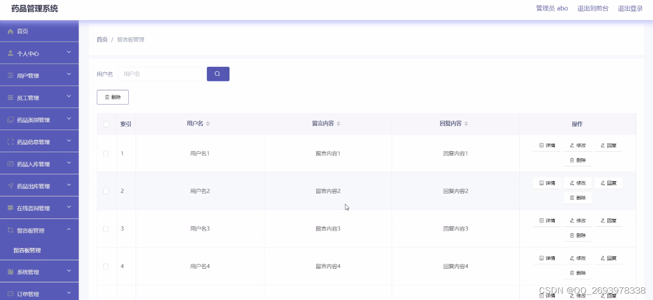Click the 退出登录 link at top right

pyautogui.click(x=630, y=8)
